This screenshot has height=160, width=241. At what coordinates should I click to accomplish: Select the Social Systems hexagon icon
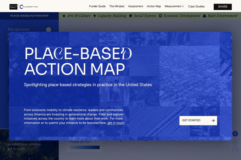click(131, 16)
